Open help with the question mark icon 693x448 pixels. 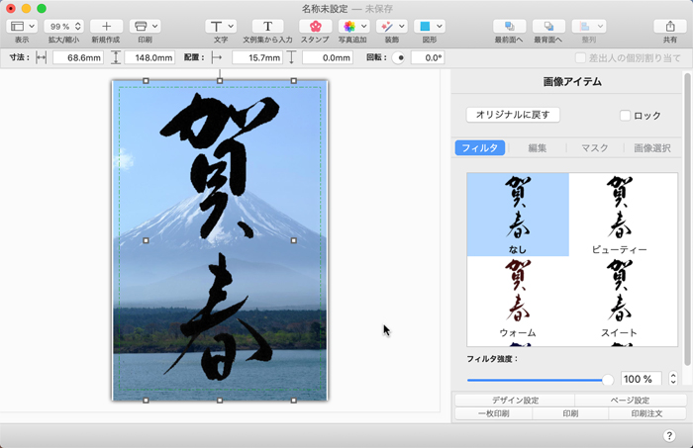tap(669, 436)
